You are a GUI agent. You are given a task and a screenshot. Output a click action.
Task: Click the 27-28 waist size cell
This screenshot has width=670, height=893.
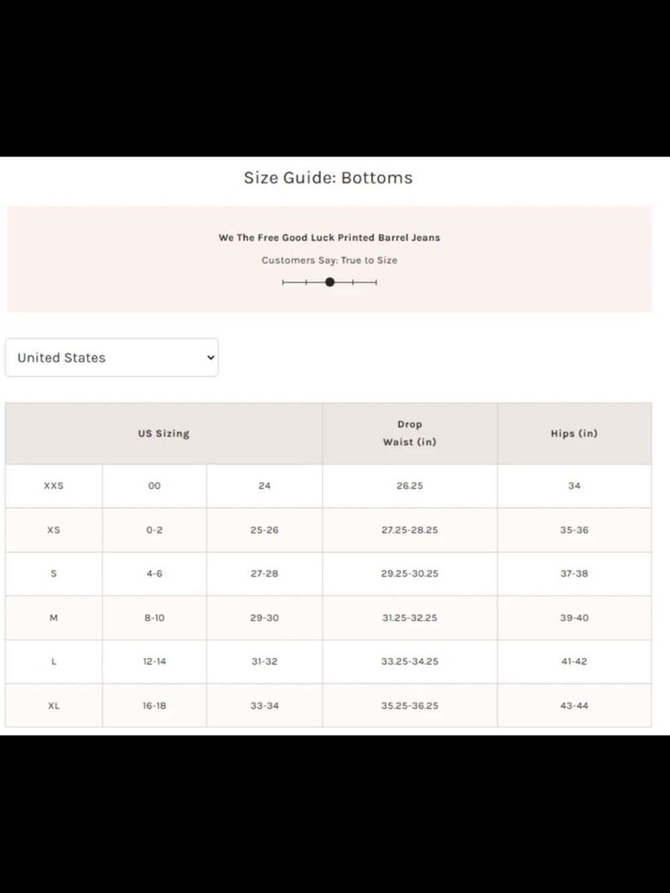[x=265, y=573]
